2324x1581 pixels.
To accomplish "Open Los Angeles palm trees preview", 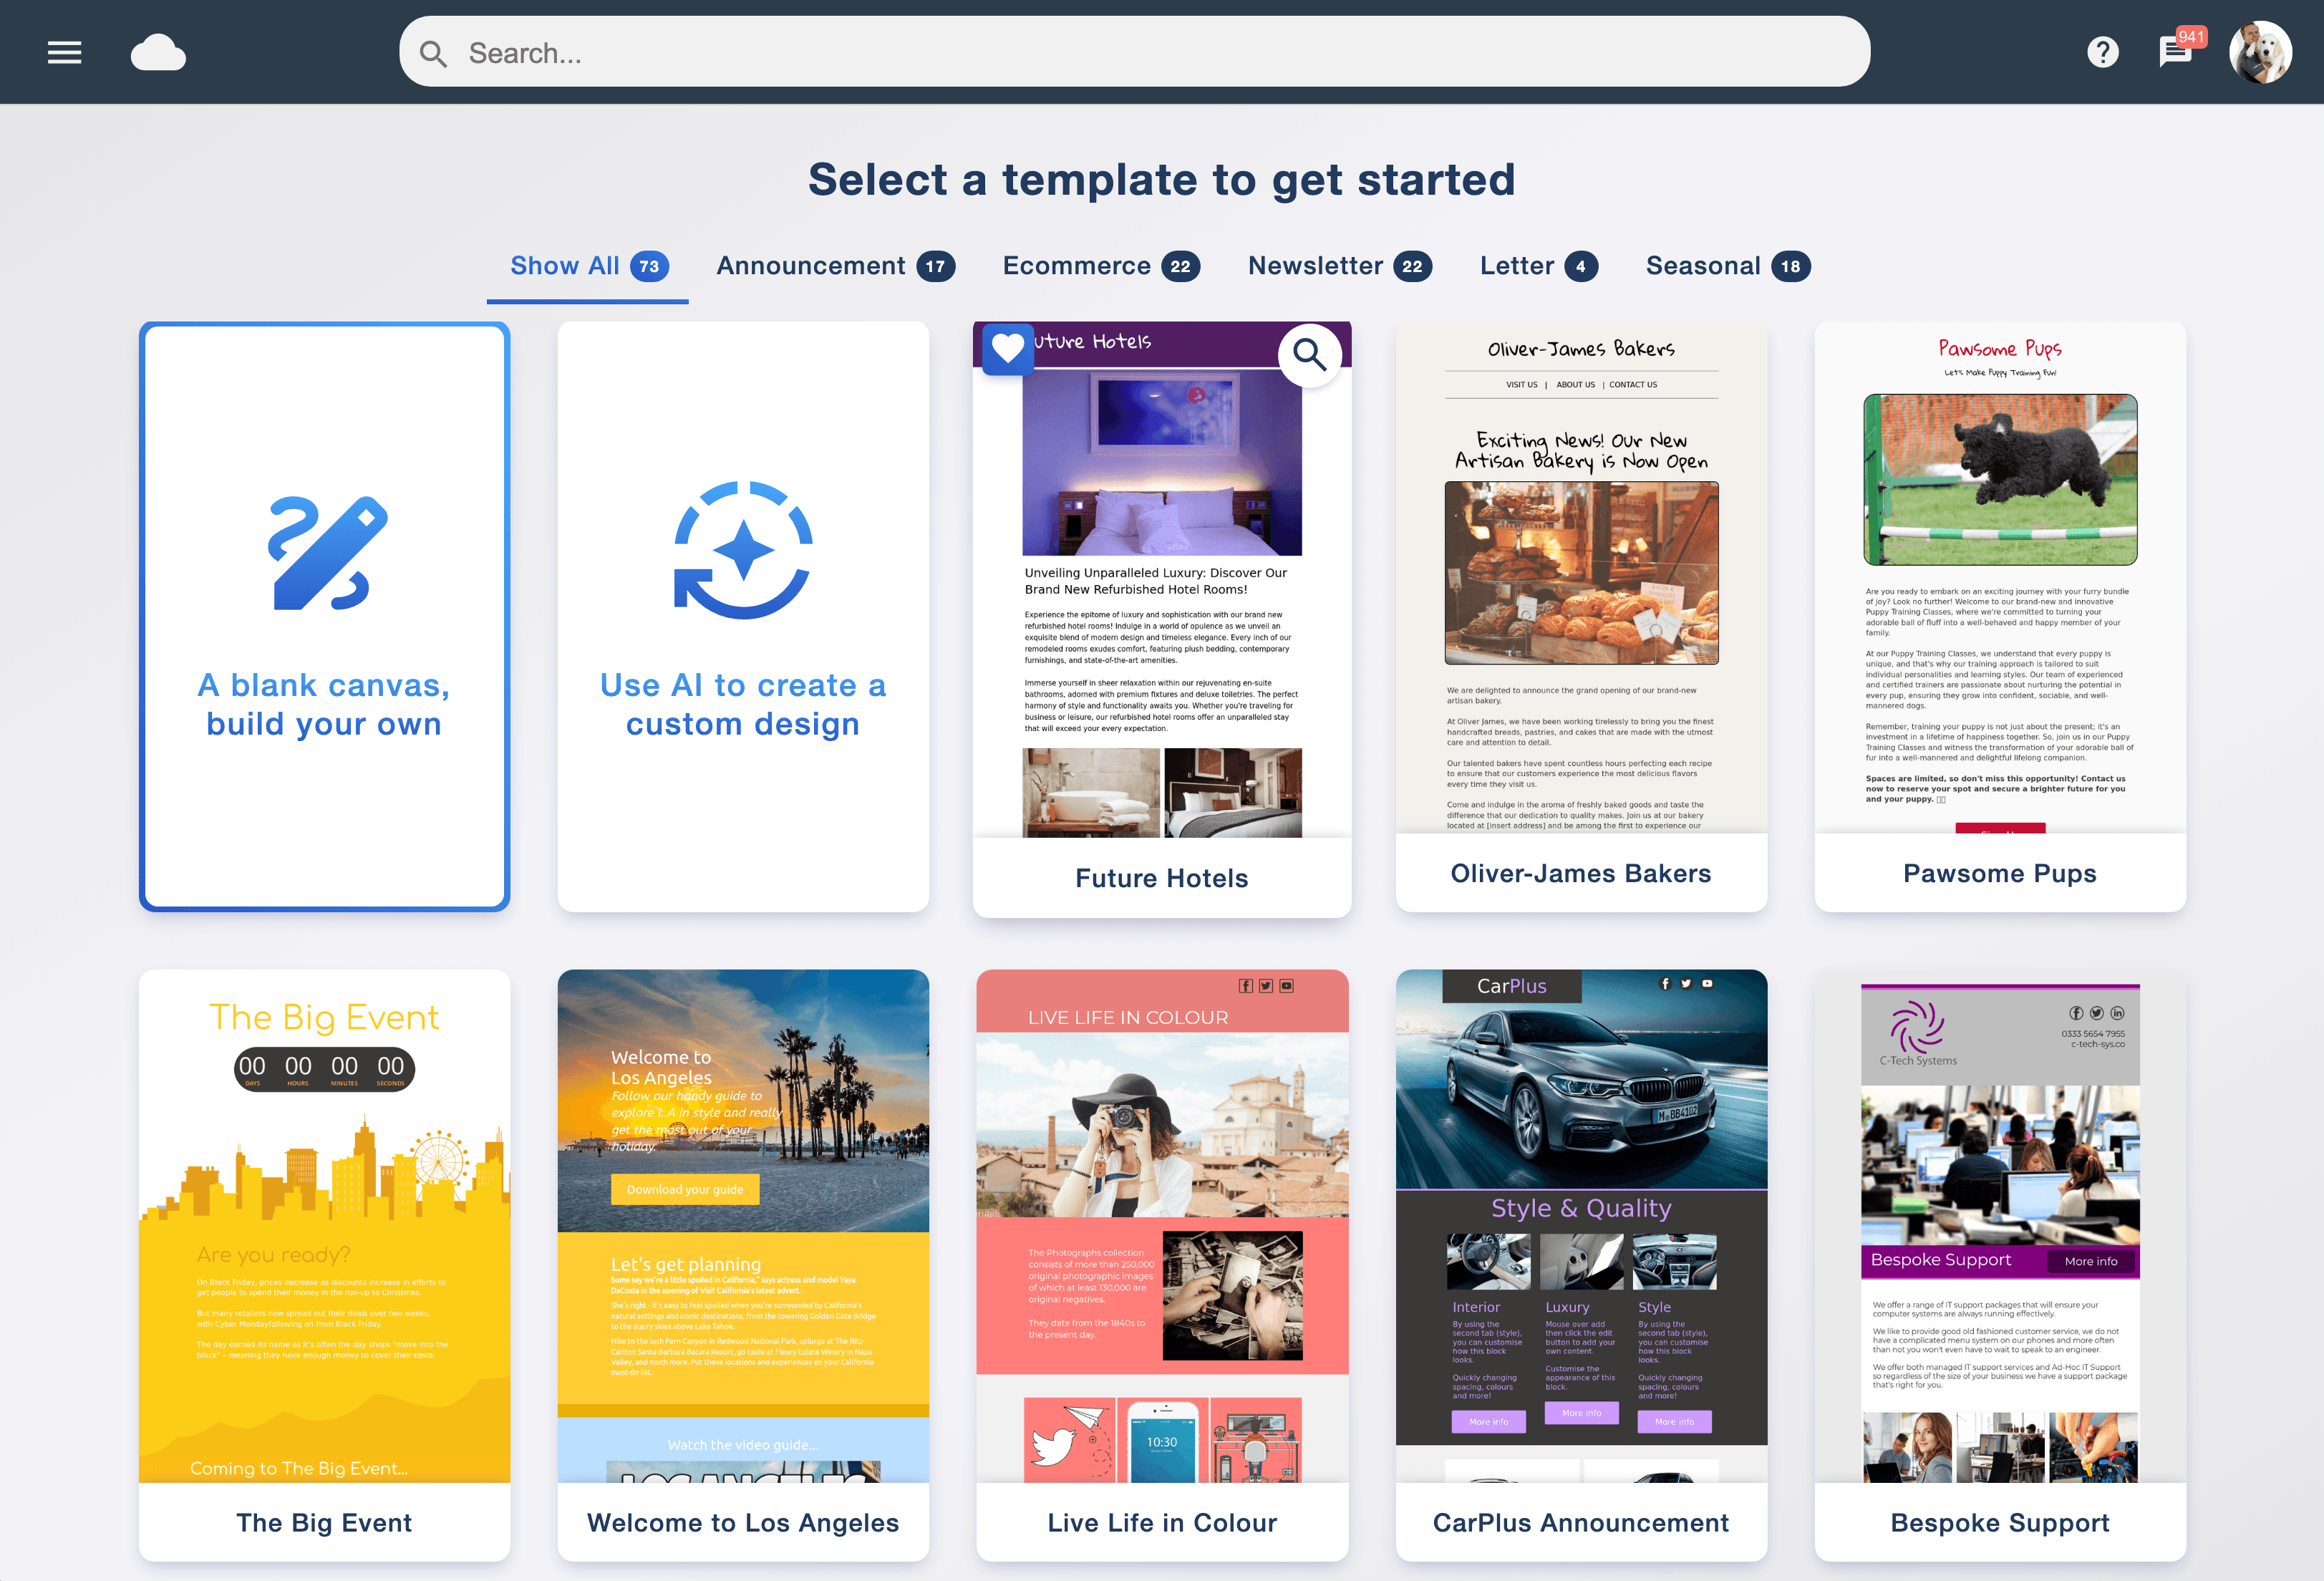I will coord(743,1100).
